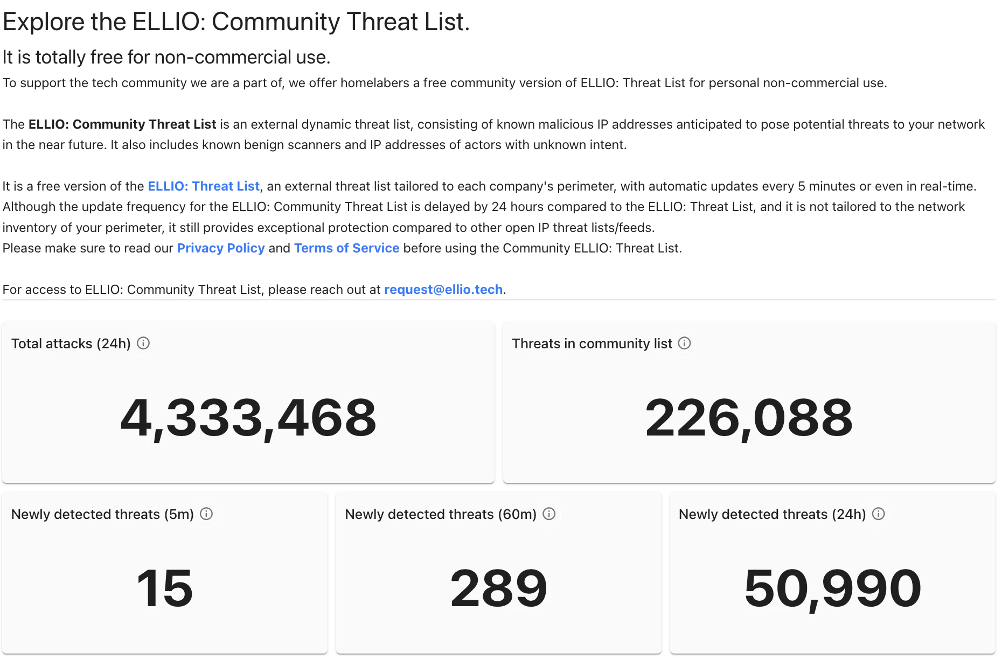Open info icon for Newly detected threats (5m)

pos(206,514)
